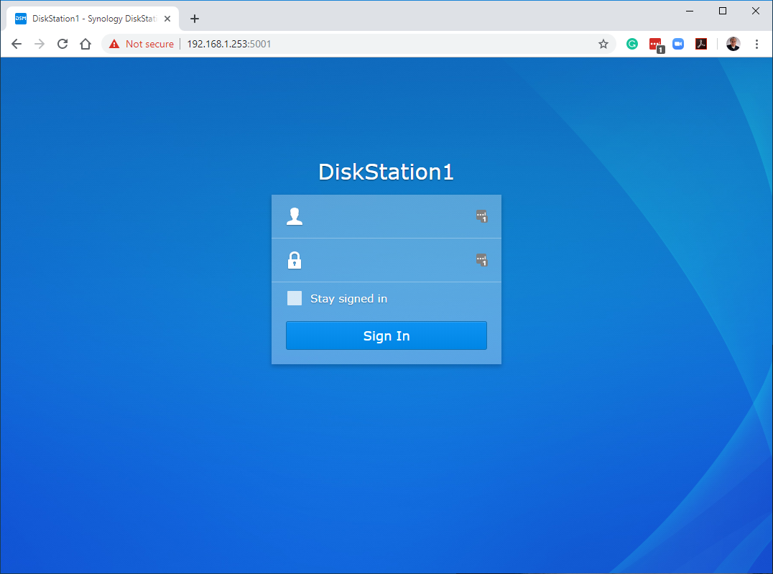Open the Grammarly extension icon

(632, 44)
